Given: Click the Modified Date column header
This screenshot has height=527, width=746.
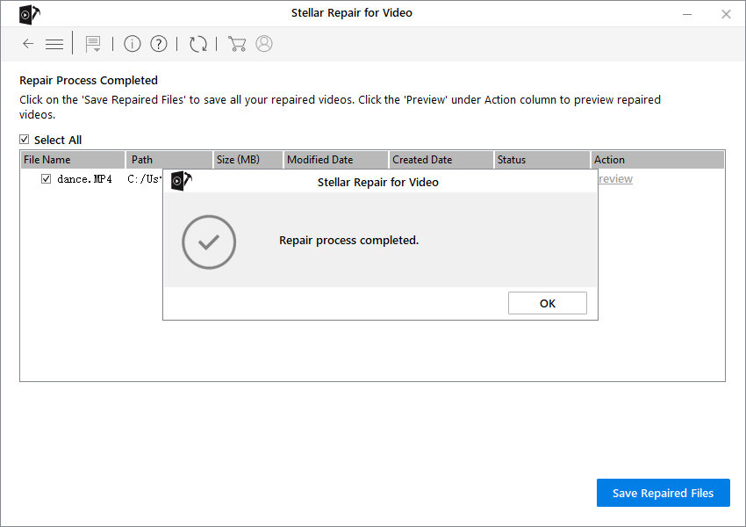Looking at the screenshot, I should coord(336,160).
